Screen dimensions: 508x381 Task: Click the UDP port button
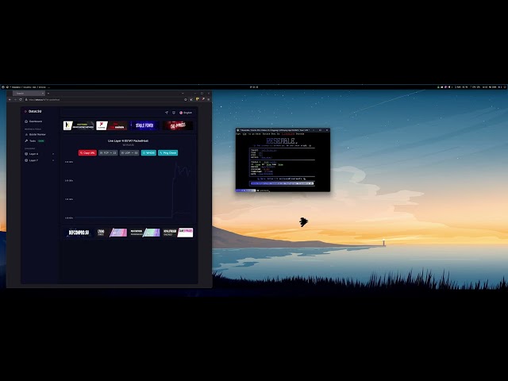coord(129,153)
